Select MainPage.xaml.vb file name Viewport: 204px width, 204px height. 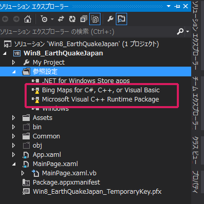(x=69, y=173)
